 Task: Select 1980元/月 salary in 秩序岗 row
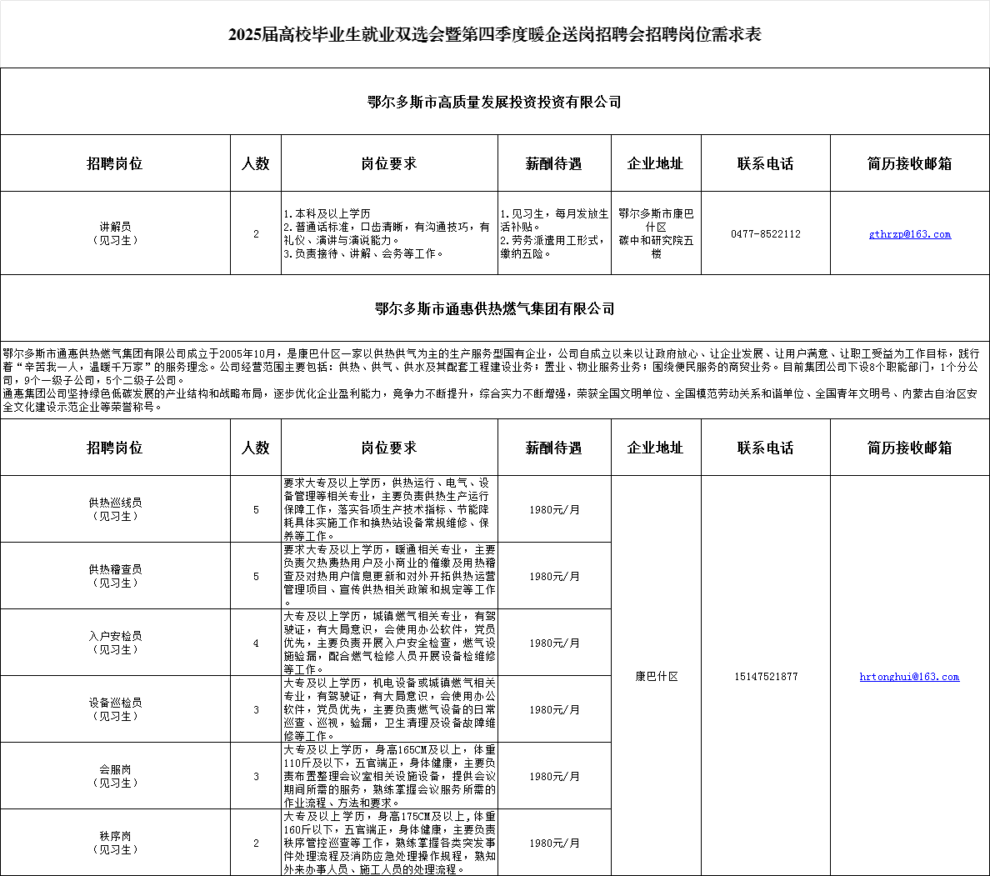(554, 843)
